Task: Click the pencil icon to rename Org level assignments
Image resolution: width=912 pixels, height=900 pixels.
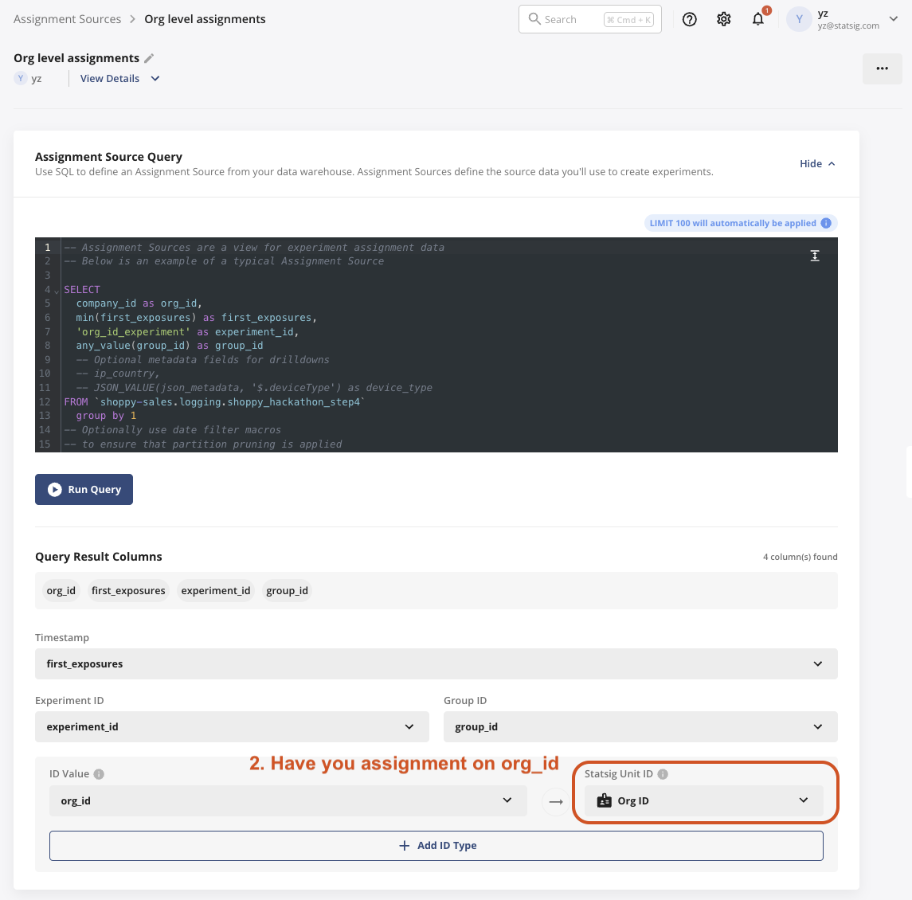Action: coord(148,57)
